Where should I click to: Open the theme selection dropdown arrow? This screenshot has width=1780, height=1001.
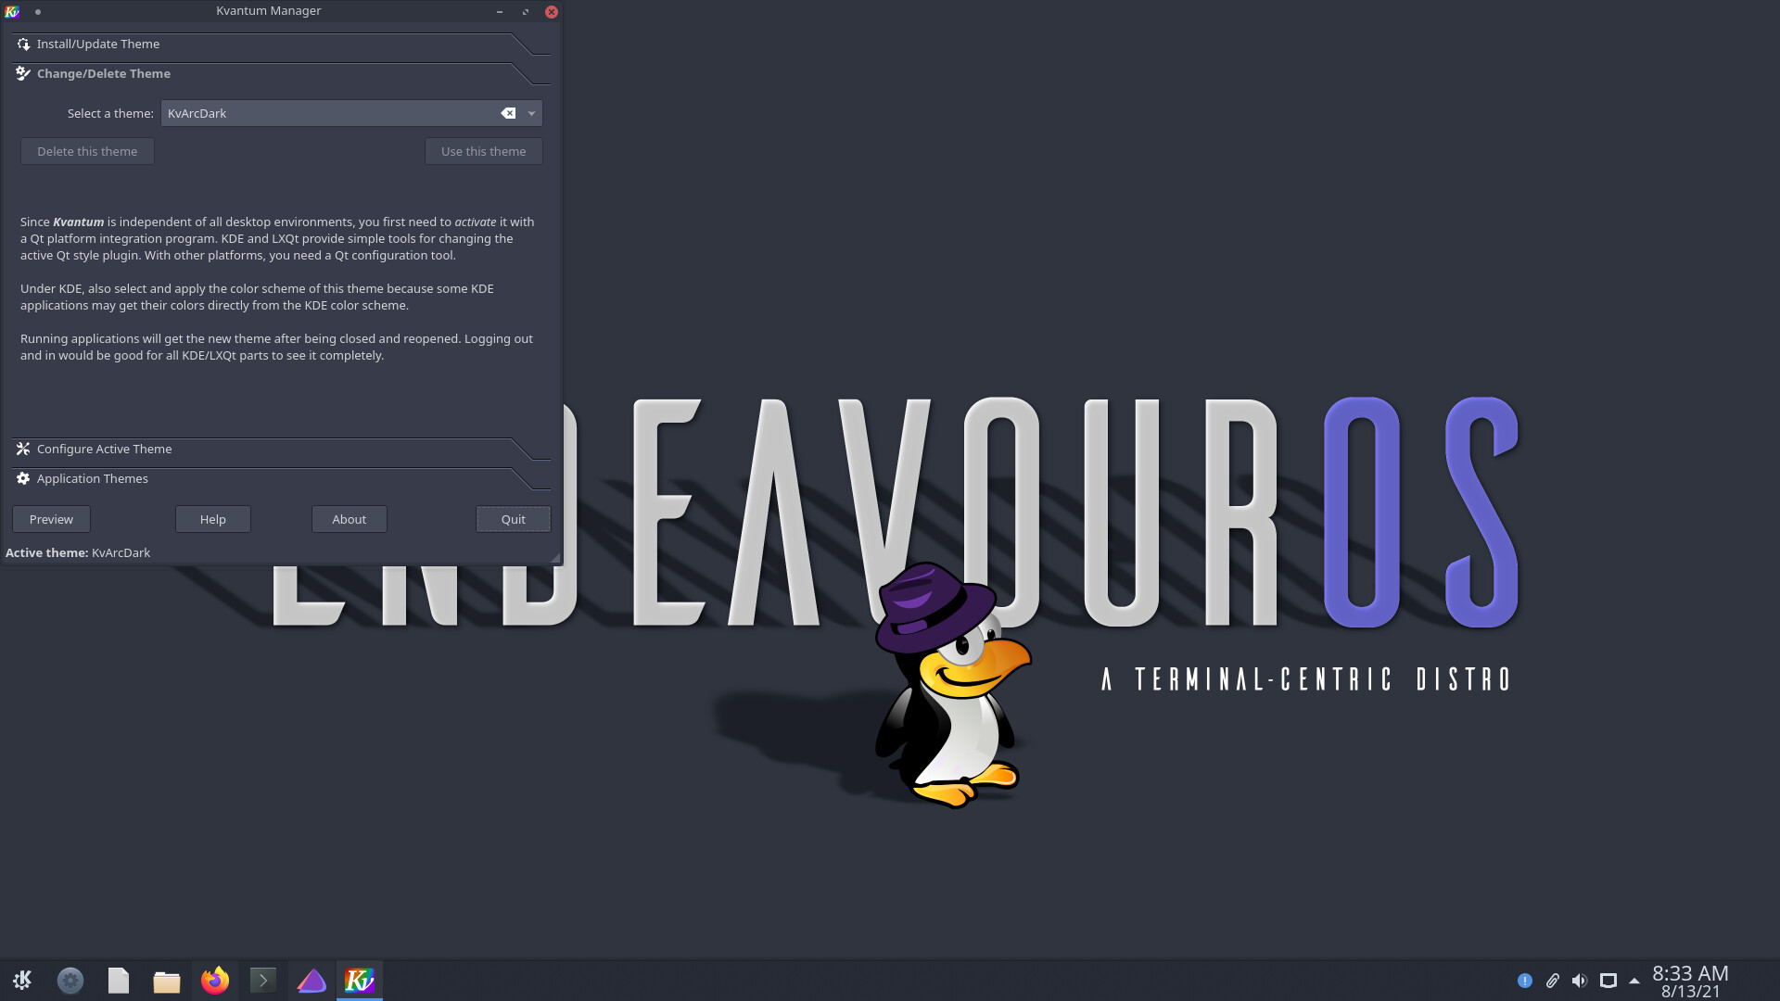(531, 113)
